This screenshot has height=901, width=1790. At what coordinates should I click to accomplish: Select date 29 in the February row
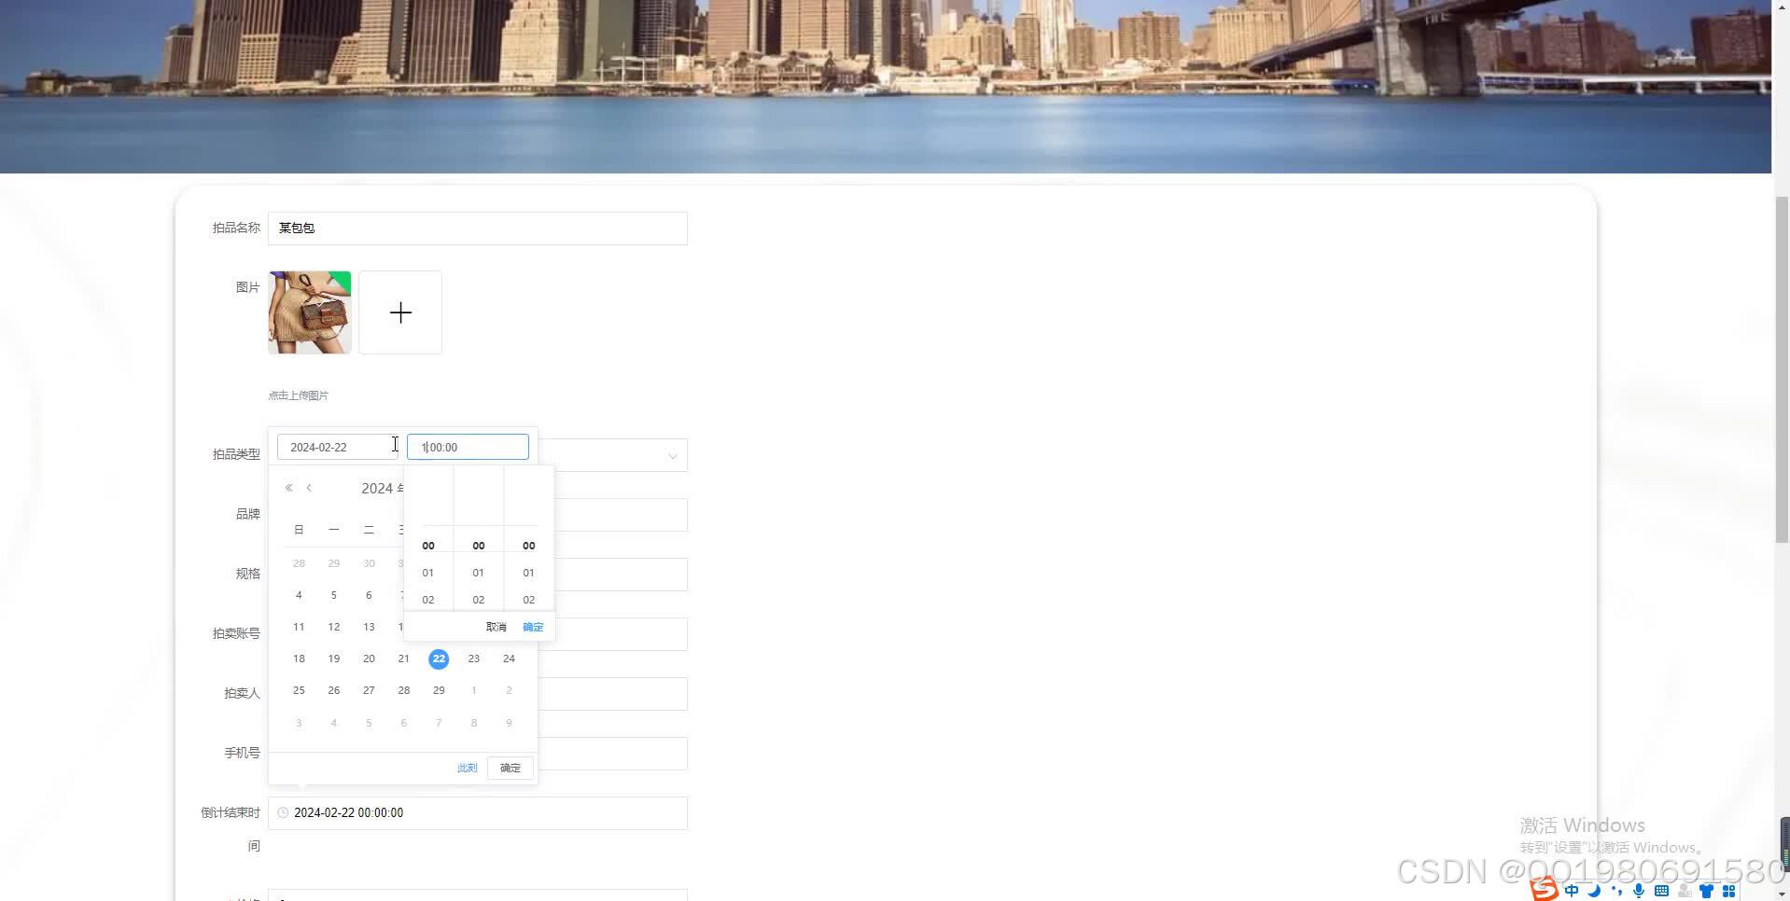(x=439, y=690)
